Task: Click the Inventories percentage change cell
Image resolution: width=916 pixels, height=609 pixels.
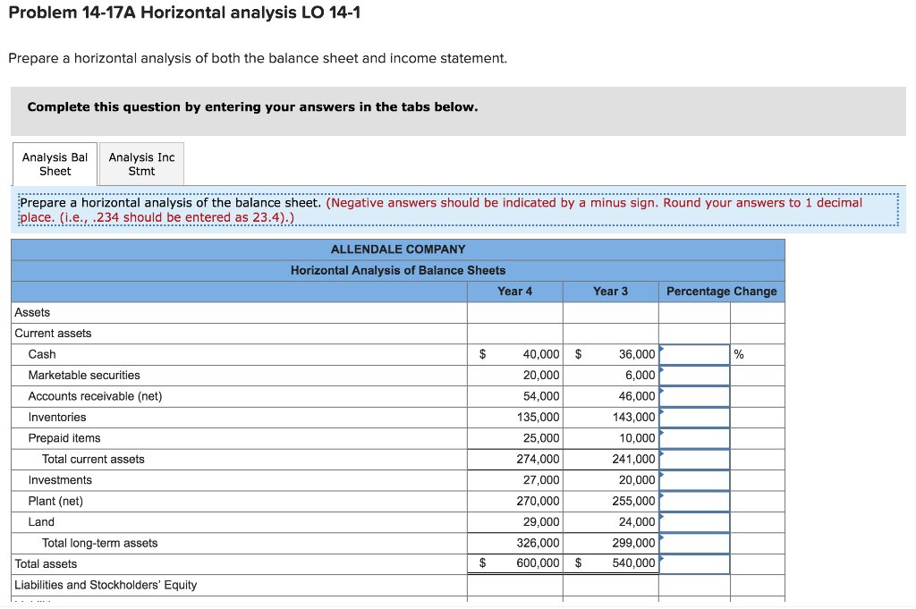Action: pyautogui.click(x=694, y=417)
